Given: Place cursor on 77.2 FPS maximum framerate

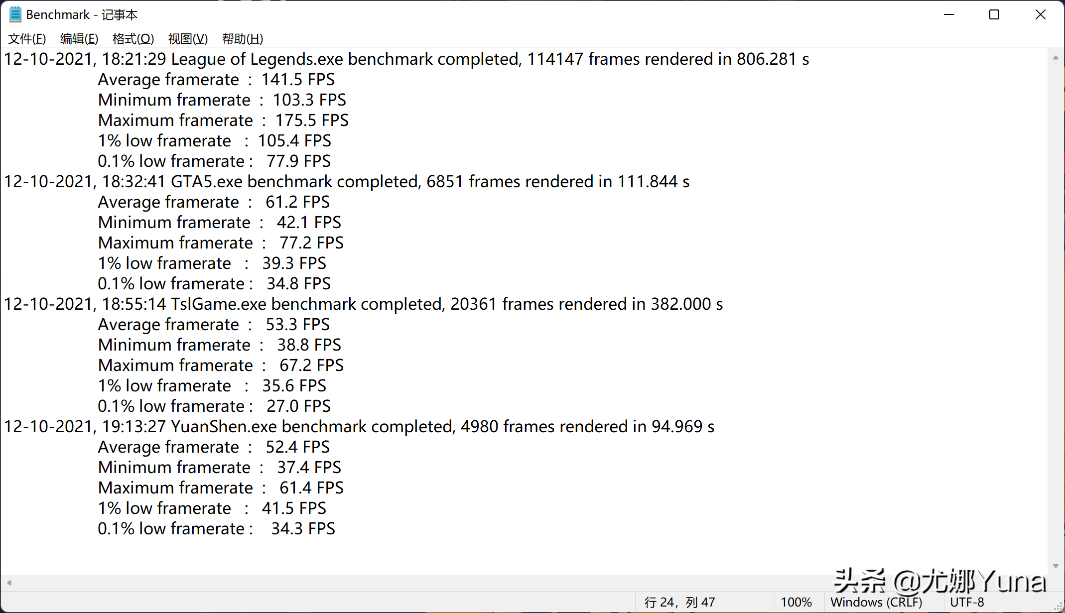Looking at the screenshot, I should pyautogui.click(x=311, y=243).
